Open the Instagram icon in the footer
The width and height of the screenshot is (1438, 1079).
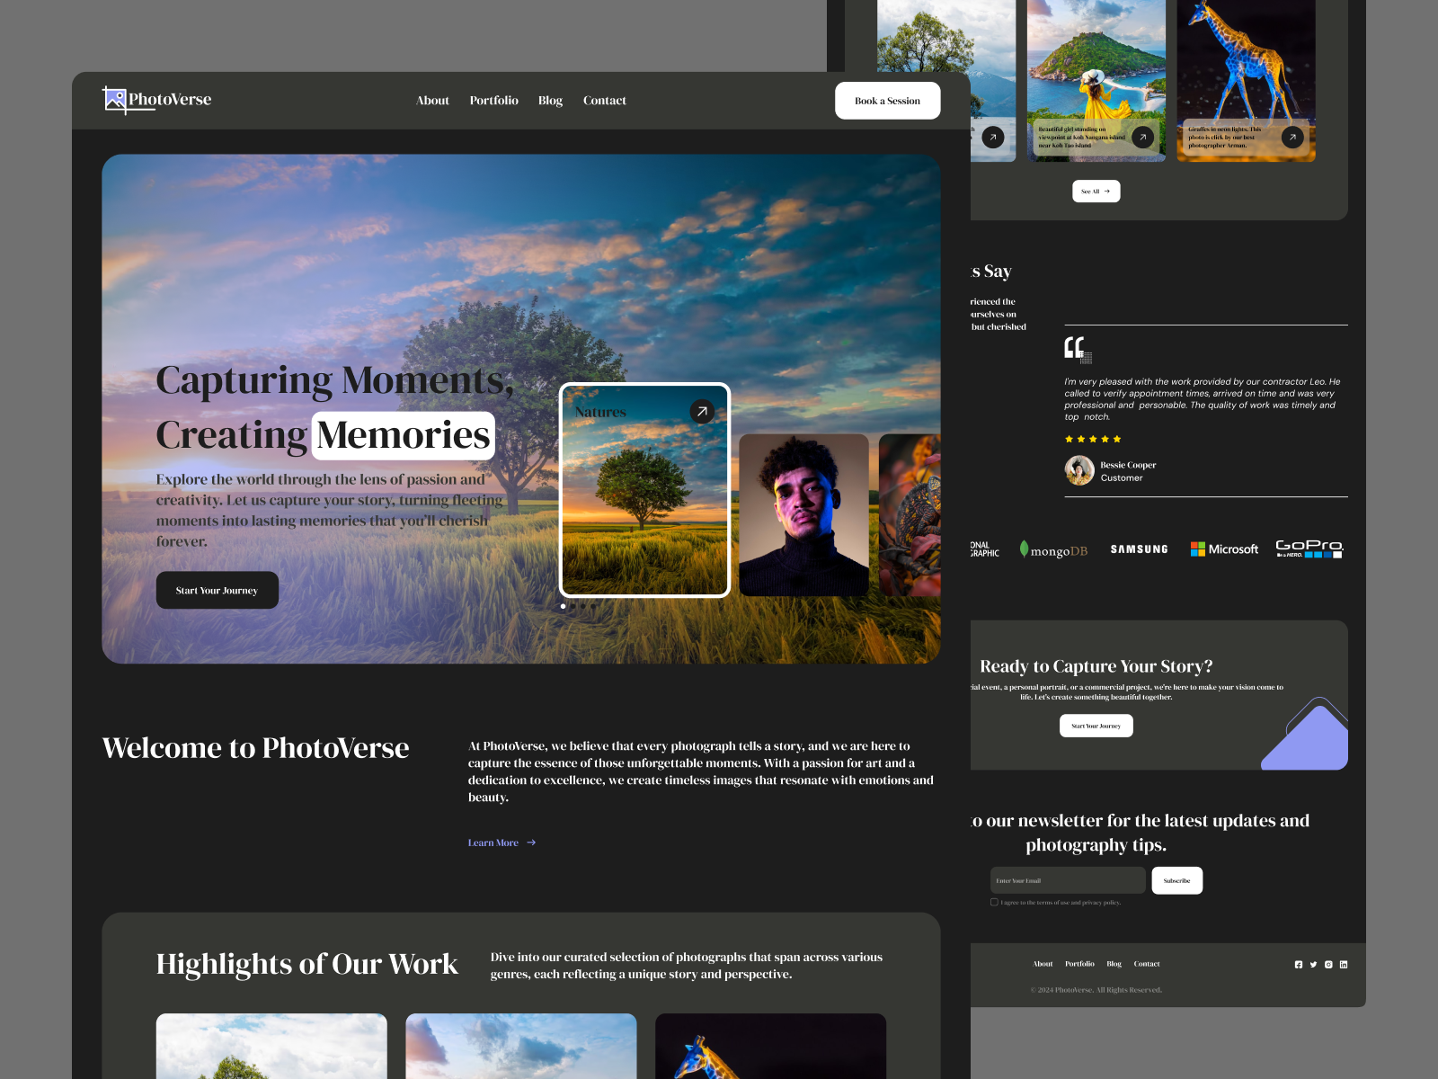(1328, 964)
